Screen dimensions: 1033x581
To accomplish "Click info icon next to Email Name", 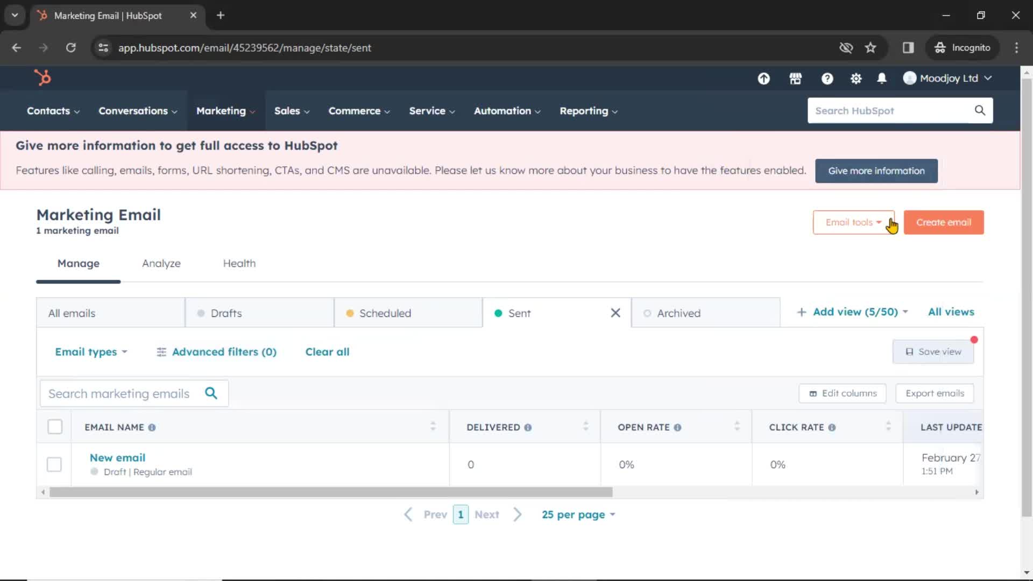I will [152, 428].
